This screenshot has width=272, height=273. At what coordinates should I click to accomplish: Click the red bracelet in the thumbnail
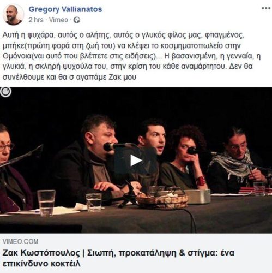pyautogui.click(x=201, y=181)
